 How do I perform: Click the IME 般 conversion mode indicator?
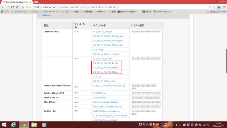(x=147, y=124)
